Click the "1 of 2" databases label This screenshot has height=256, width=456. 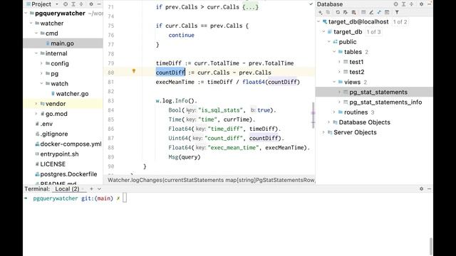pos(400,22)
